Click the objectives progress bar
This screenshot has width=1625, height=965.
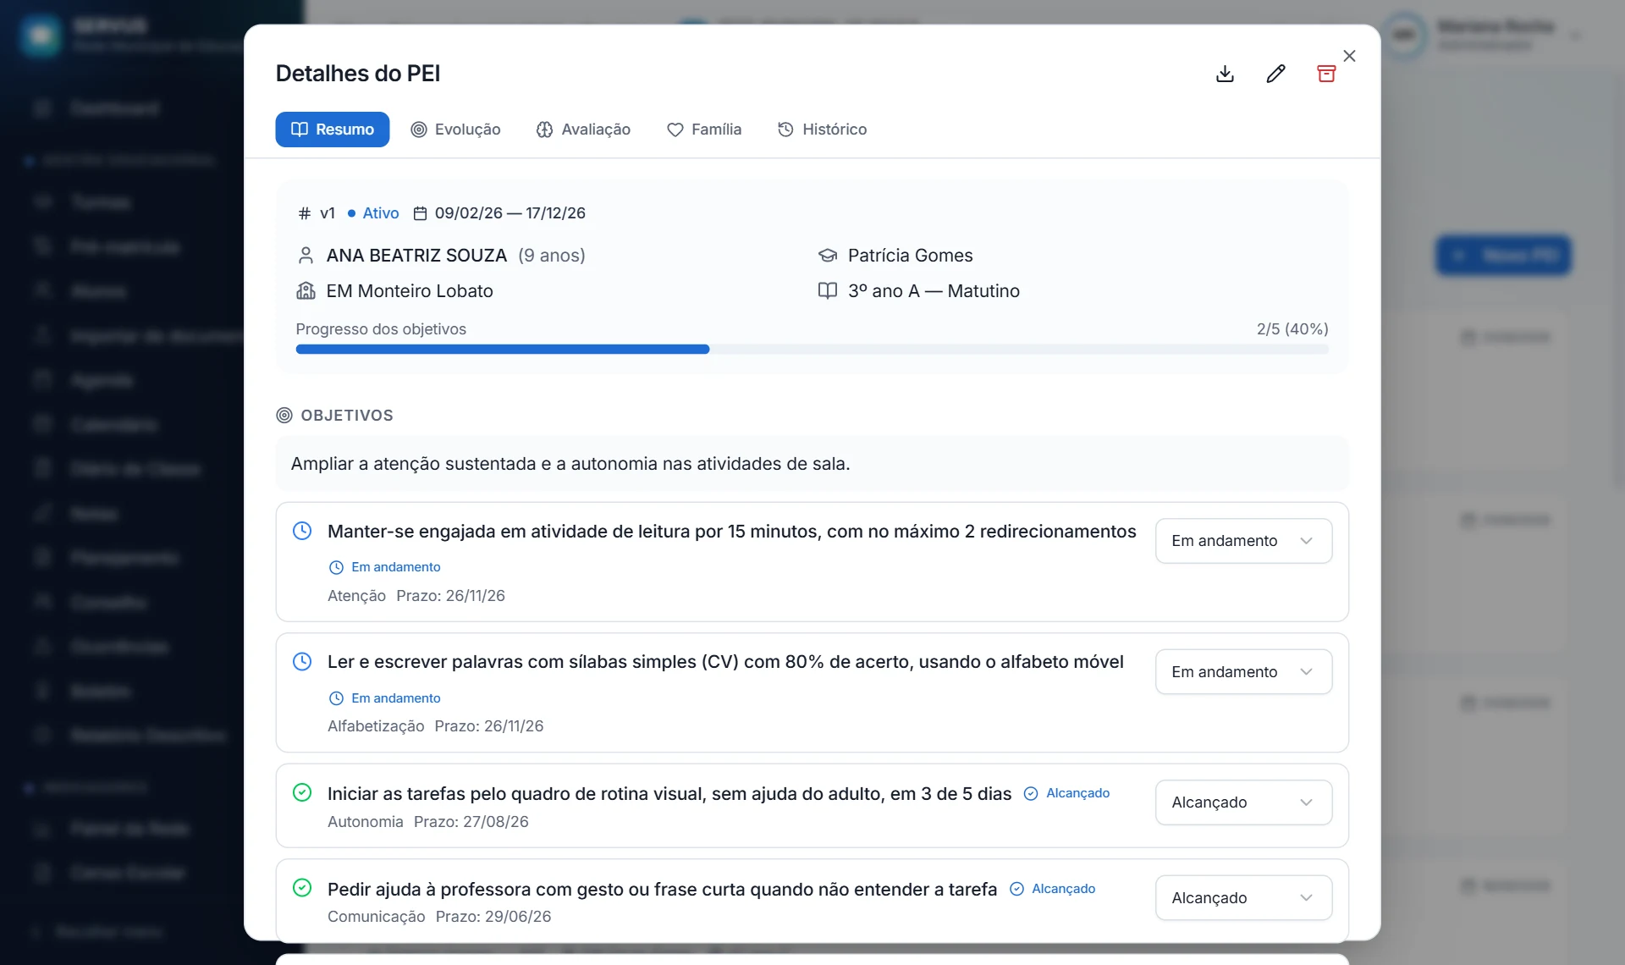click(812, 350)
